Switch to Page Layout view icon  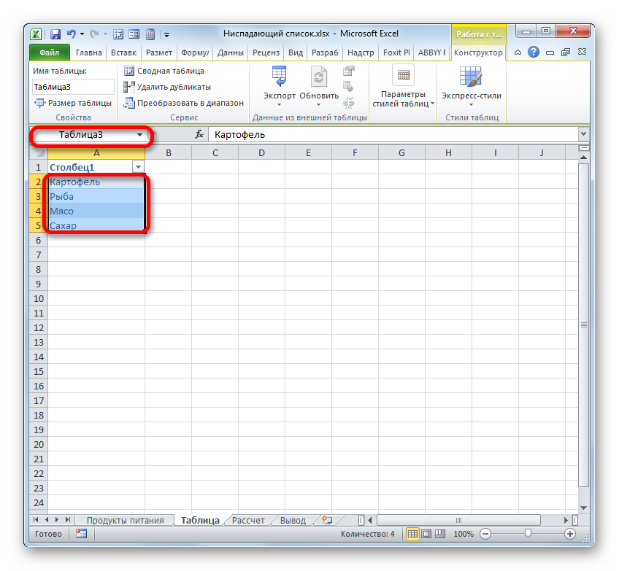click(426, 534)
